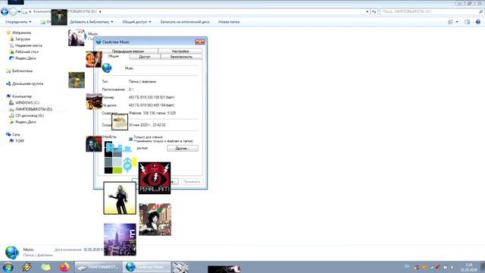Click the orange tray icon
The width and height of the screenshot is (485, 273).
click(424, 267)
